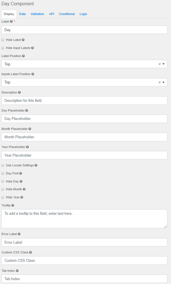Viewport: 171px width, 284px height.
Task: Click the Error Label input field
Action: pyautogui.click(x=84, y=242)
